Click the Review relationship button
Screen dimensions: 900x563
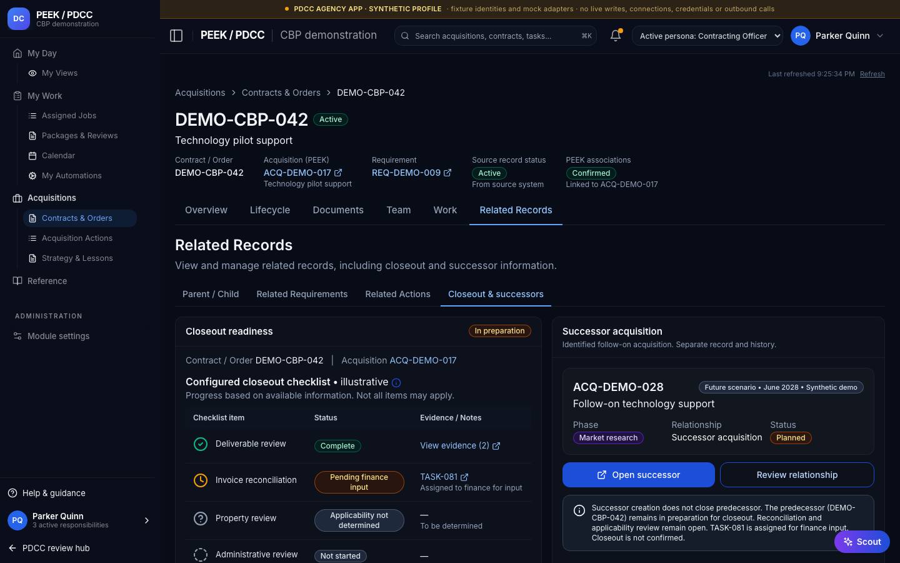click(797, 475)
